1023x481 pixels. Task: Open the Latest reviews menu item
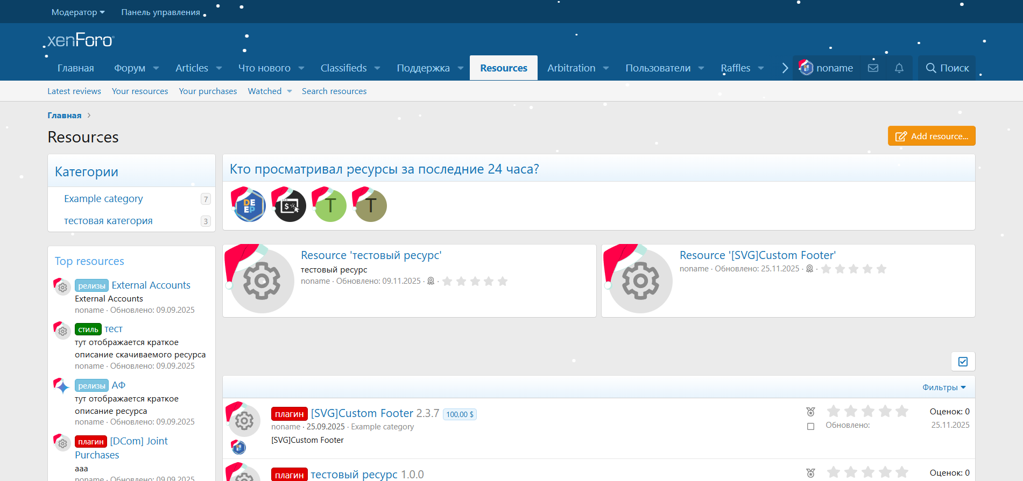click(74, 91)
